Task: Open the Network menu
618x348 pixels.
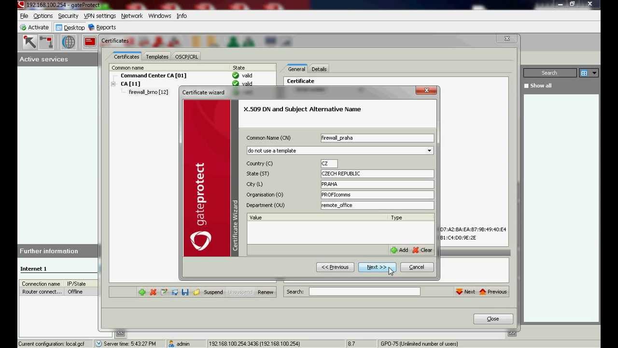Action: pyautogui.click(x=132, y=16)
